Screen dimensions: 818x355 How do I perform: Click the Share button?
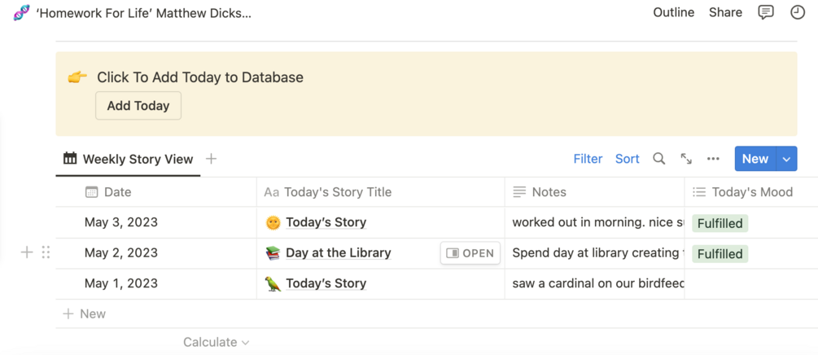click(x=725, y=12)
